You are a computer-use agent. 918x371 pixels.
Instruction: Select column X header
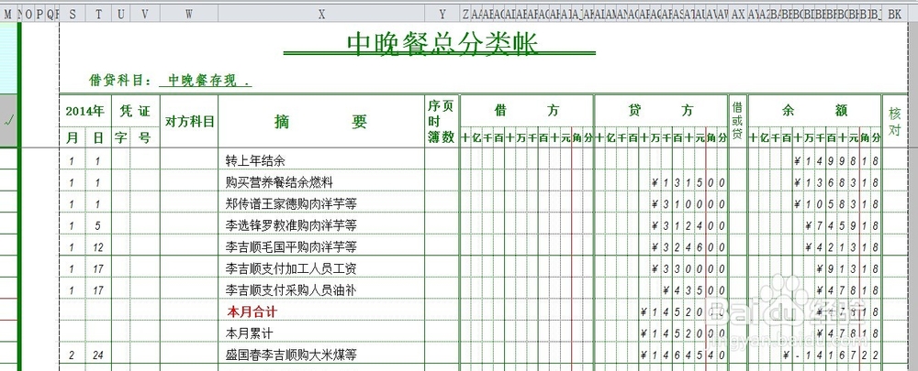[x=321, y=15]
